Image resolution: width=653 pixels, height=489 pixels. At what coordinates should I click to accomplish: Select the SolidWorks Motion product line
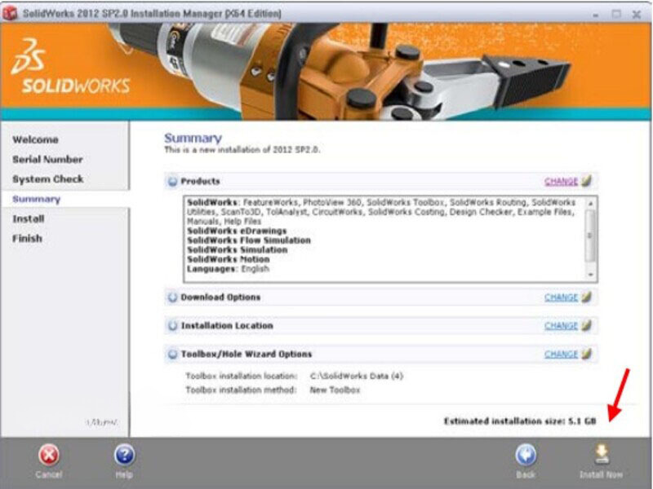(x=229, y=259)
